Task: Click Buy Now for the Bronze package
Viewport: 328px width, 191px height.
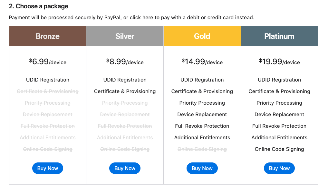Action: click(x=48, y=168)
